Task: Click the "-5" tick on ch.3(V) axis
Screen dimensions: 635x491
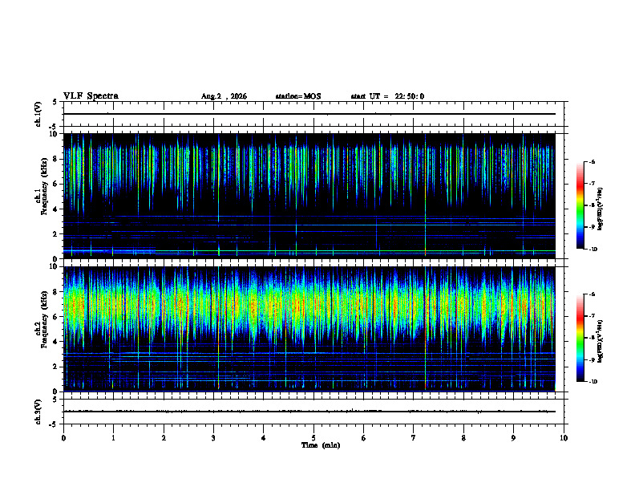Action: 54,424
